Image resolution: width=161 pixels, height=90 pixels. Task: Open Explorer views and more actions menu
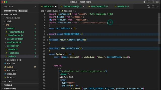click(x=35, y=6)
